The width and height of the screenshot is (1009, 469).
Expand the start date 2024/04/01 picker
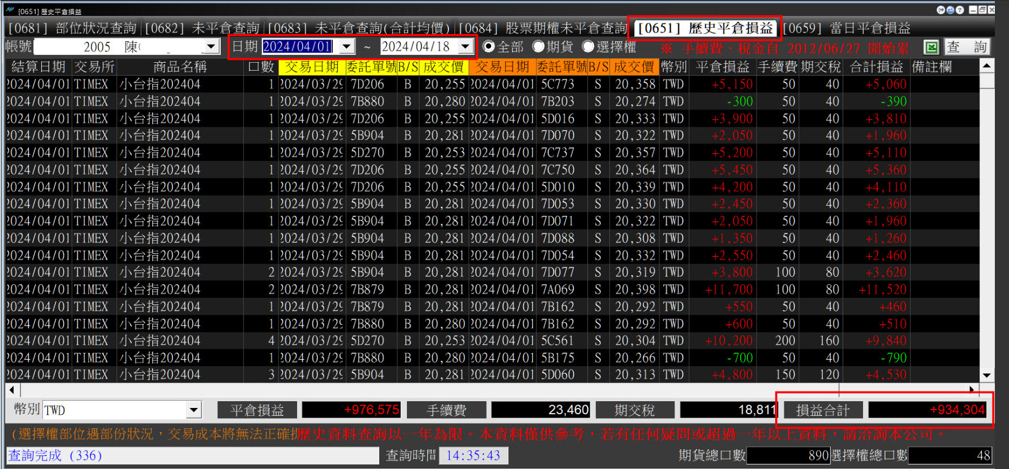coord(347,47)
